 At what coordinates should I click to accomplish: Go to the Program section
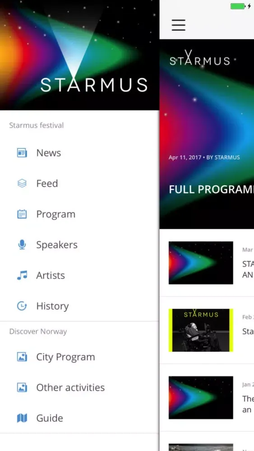pos(79,214)
